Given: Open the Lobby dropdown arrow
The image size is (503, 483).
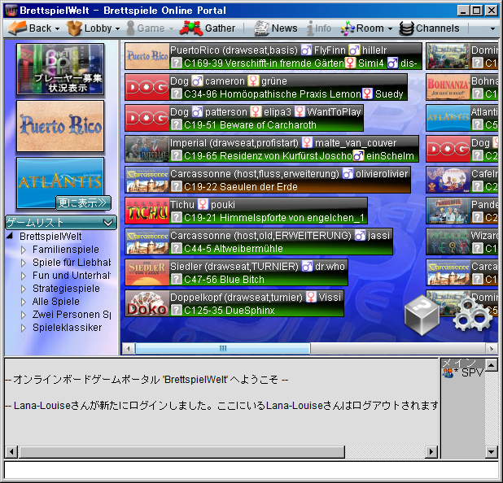Looking at the screenshot, I should click(117, 28).
